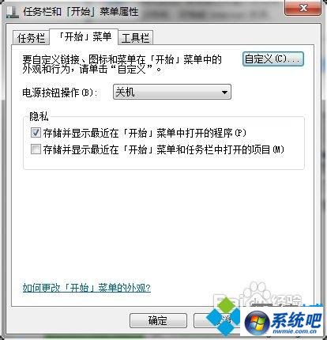Viewport: 327px width, 340px height.
Task: Select the 「开始」菜单 tab
Action: [x=84, y=36]
